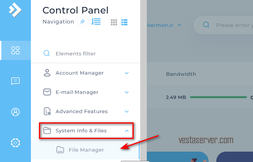Open the E-mail Manager menu entry
Viewport: 253px width, 162px height.
[x=85, y=92]
